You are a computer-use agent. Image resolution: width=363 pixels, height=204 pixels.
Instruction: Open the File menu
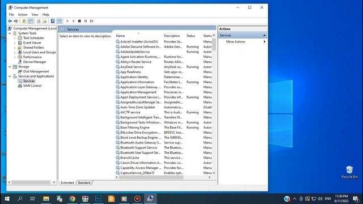click(11, 15)
